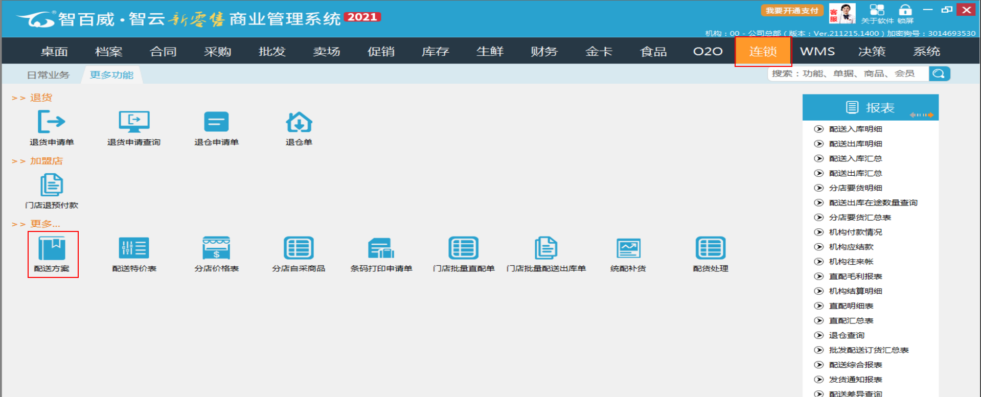Screen dimensions: 981x397
Task: Open the 配送方案 icon
Action: coord(52,249)
